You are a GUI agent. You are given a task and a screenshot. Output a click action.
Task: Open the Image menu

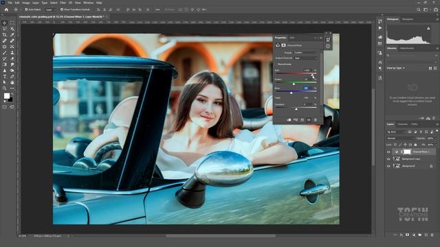26,3
